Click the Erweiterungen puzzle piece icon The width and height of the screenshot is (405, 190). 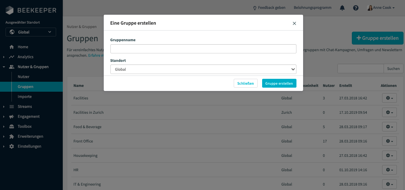point(11,137)
